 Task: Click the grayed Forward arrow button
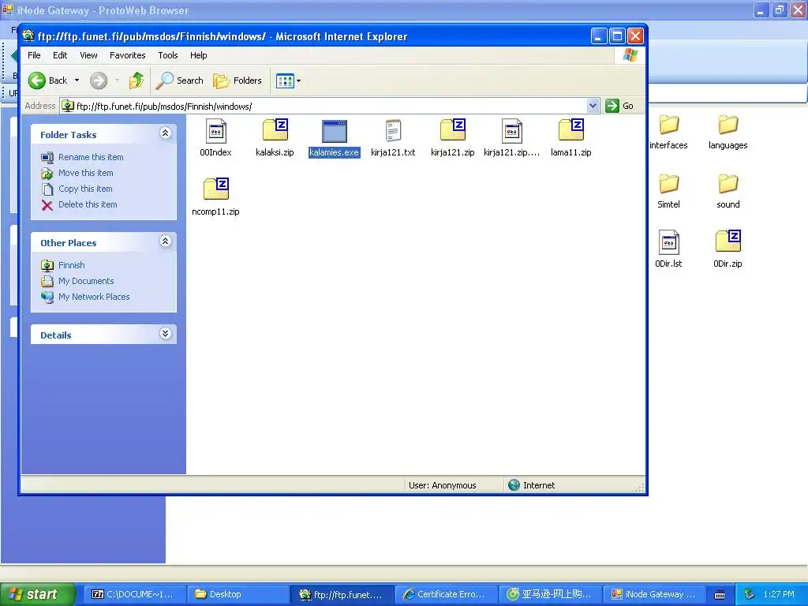pyautogui.click(x=99, y=80)
